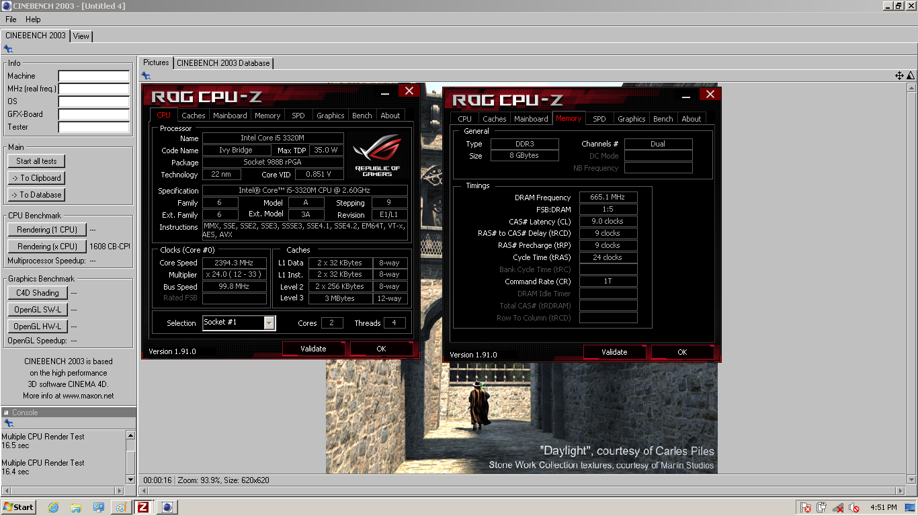The image size is (918, 516).
Task: Click the 24 clocks Cycle Time value
Action: point(608,258)
